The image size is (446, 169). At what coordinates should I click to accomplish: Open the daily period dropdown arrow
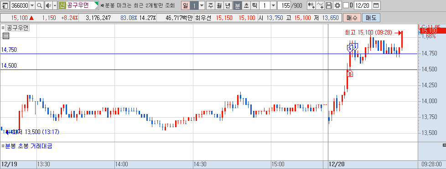coord(202,5)
